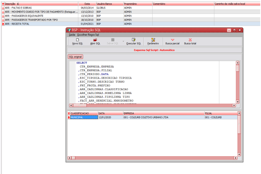The height and width of the screenshot is (174, 261).
Task: Minimize the Instrução SQL window
Action: [229, 30]
